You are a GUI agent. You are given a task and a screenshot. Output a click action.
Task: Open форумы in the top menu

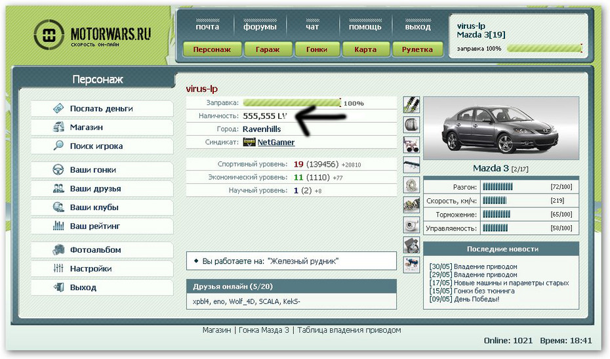260,27
